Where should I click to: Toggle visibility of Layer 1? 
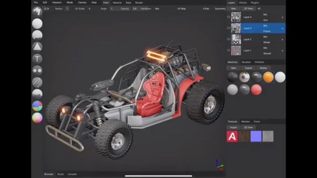228,50
